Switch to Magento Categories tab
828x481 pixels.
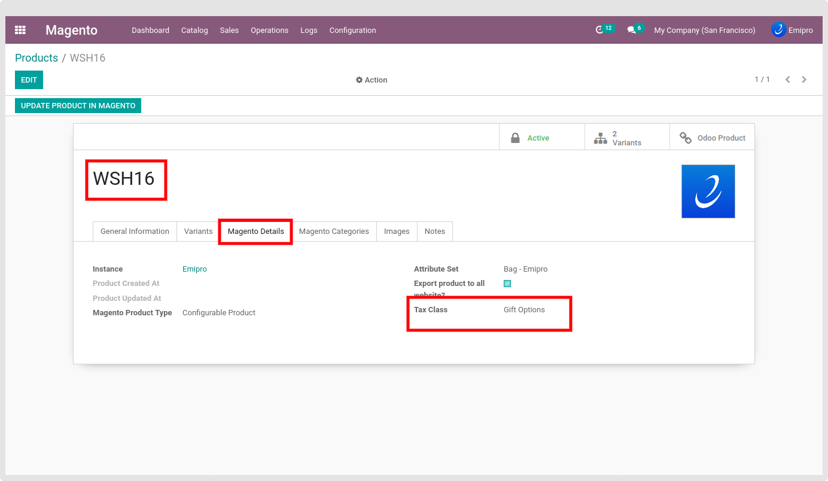click(334, 232)
